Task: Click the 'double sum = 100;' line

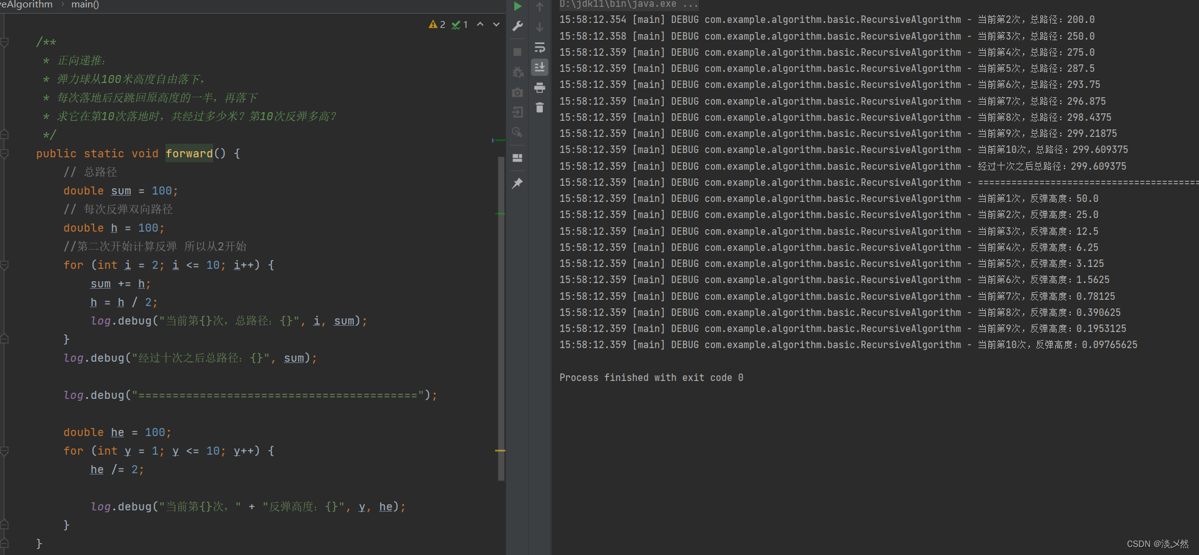Action: [x=121, y=191]
